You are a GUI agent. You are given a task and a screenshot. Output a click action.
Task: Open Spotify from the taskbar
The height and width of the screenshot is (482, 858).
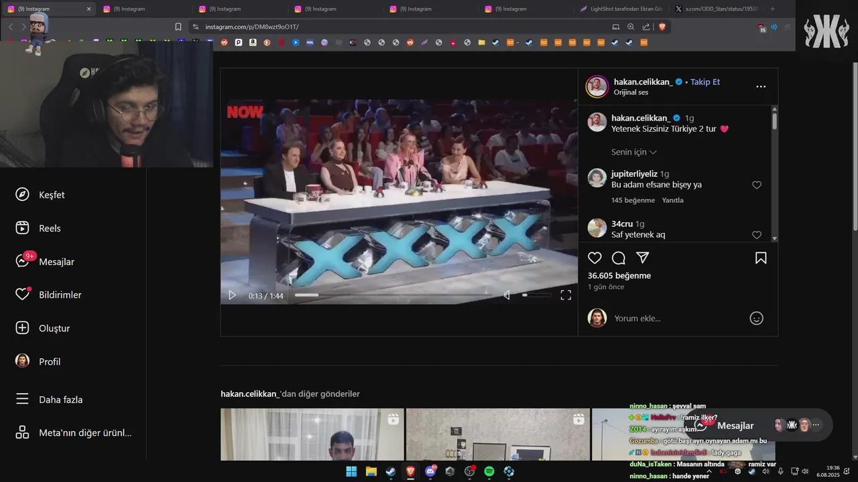pos(489,471)
